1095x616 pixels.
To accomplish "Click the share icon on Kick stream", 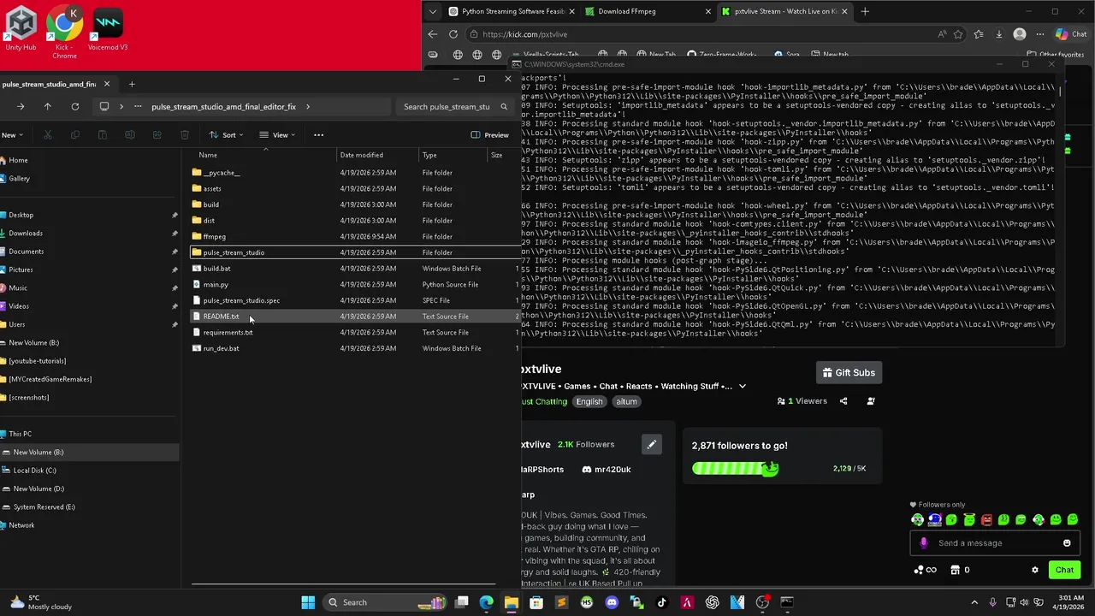I will coord(843,401).
